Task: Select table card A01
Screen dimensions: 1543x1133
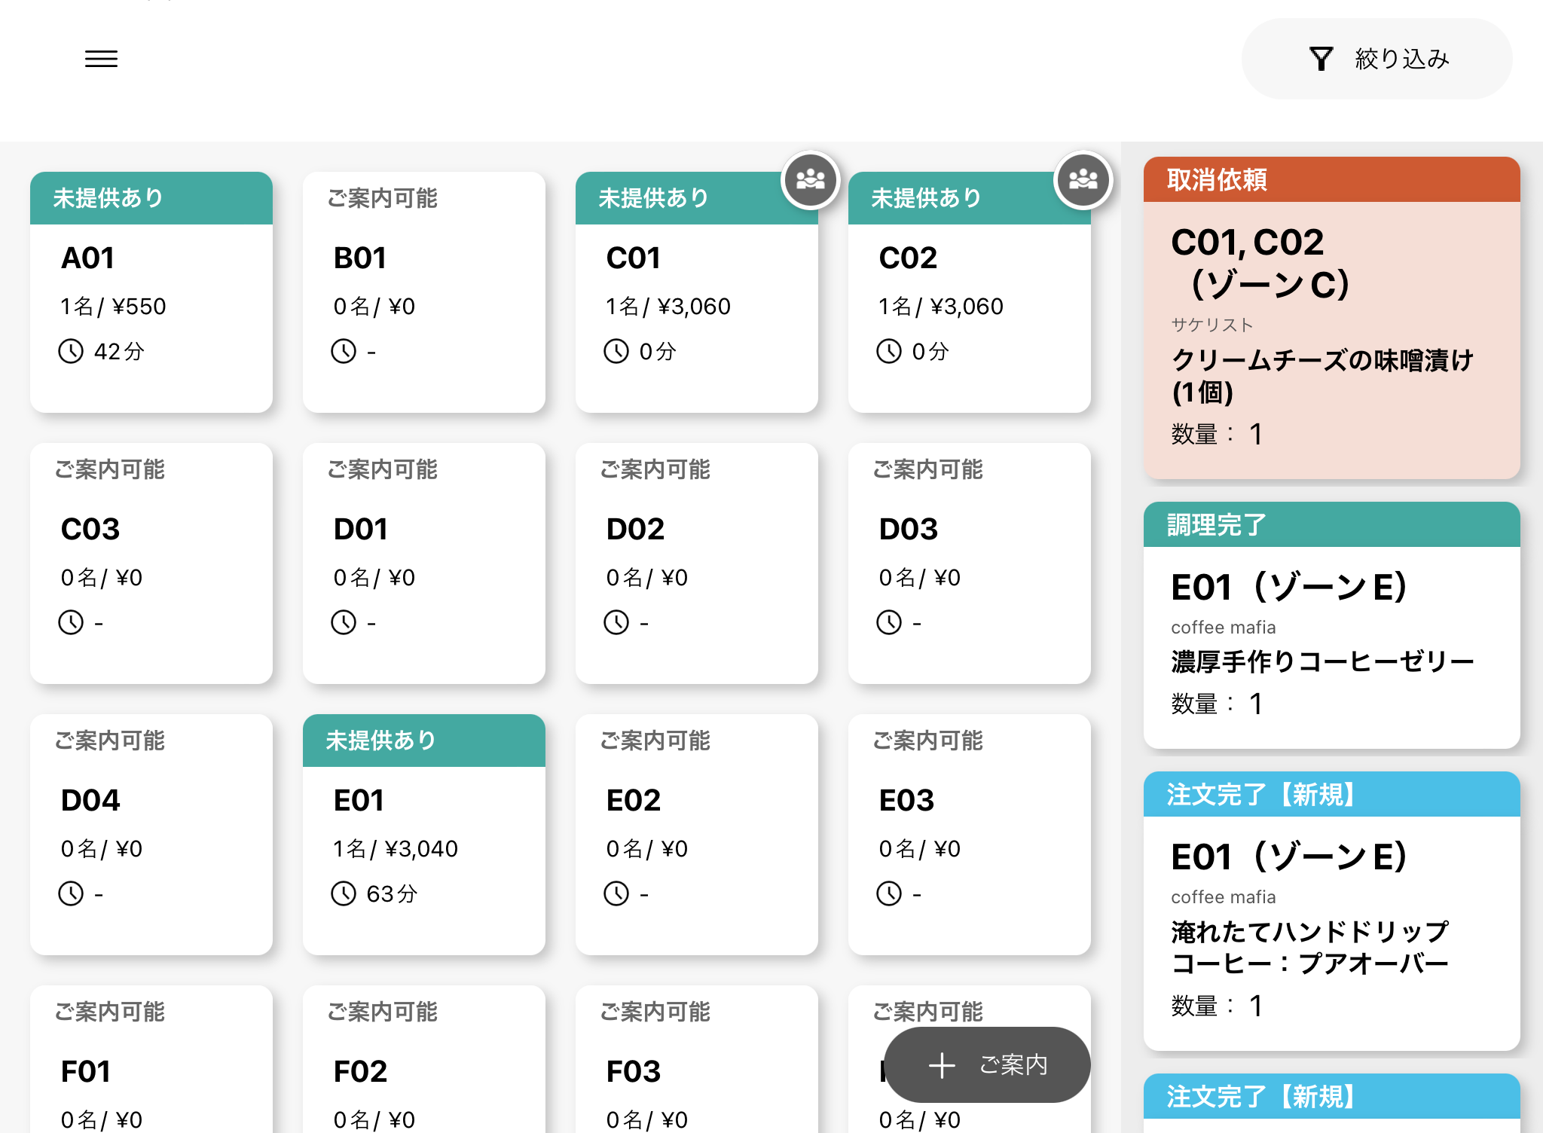Action: point(151,301)
